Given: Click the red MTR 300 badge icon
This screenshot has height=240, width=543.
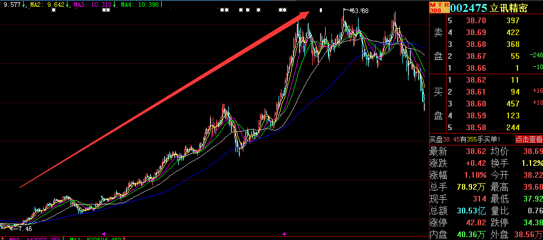Looking at the screenshot, I should 440,7.
